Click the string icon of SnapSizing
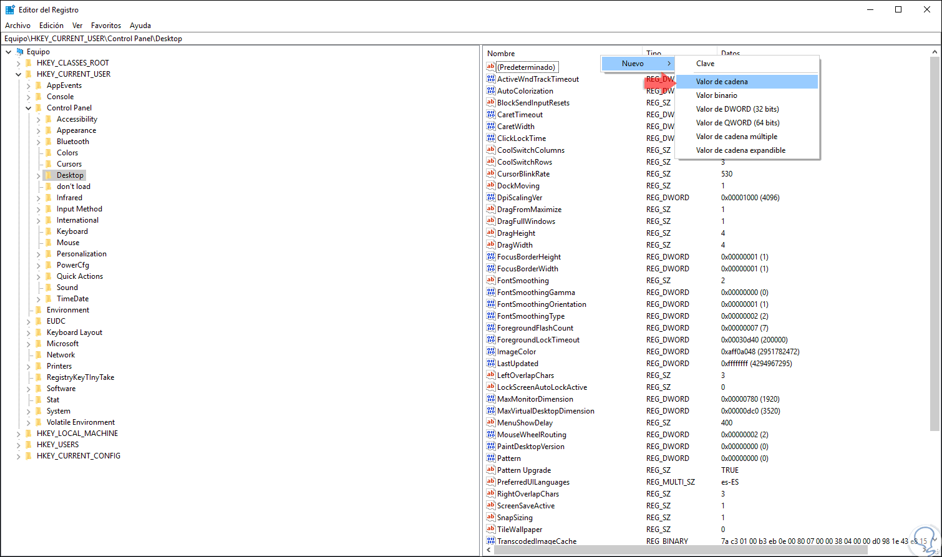942x557 pixels. 491,518
